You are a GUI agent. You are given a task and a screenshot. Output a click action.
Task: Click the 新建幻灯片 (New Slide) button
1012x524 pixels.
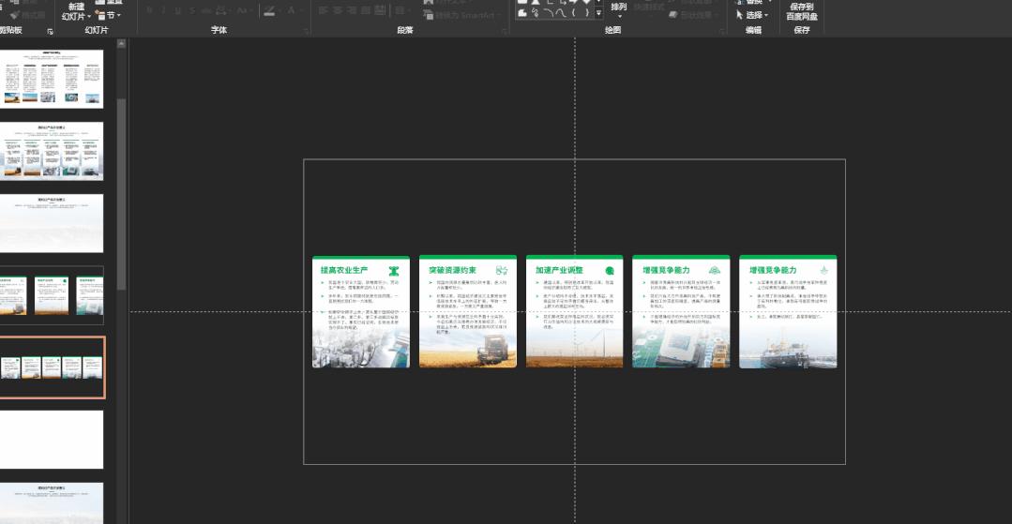click(x=75, y=11)
